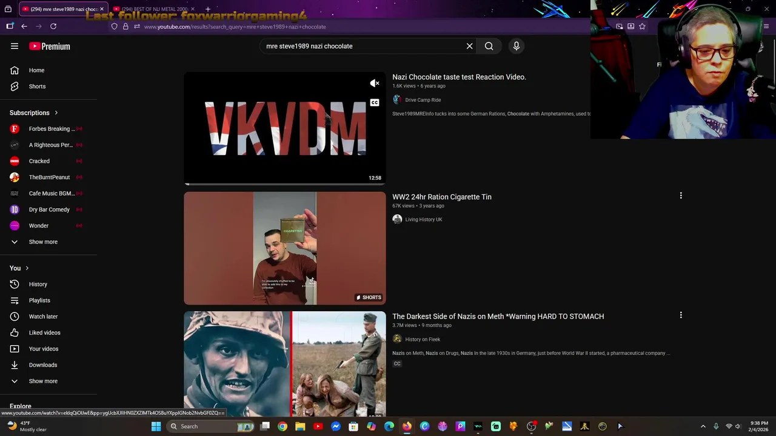776x436 pixels.
Task: Open the Windows Start menu
Action: [x=156, y=426]
